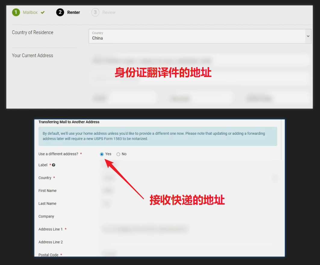Click the green step 1 circle icon
Viewport: 320px width, 265px height.
click(16, 12)
